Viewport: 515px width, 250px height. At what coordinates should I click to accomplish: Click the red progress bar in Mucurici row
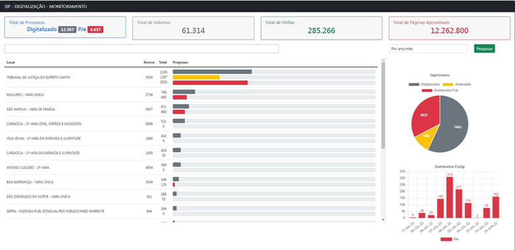click(x=180, y=98)
